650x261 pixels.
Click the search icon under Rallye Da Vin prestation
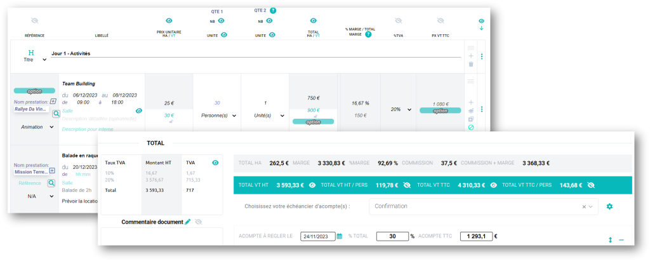click(x=56, y=114)
